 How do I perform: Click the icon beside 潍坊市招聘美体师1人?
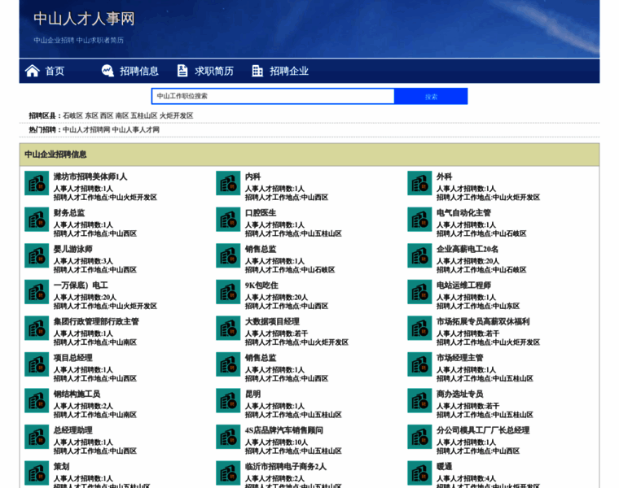point(37,184)
